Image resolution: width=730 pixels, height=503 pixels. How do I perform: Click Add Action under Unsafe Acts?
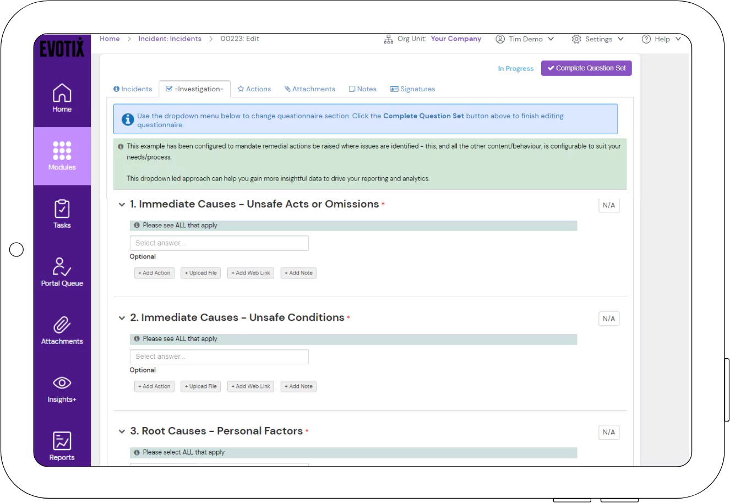[x=154, y=273]
